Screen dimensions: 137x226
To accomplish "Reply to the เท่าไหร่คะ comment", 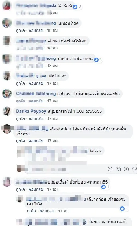I will pos(36,83).
